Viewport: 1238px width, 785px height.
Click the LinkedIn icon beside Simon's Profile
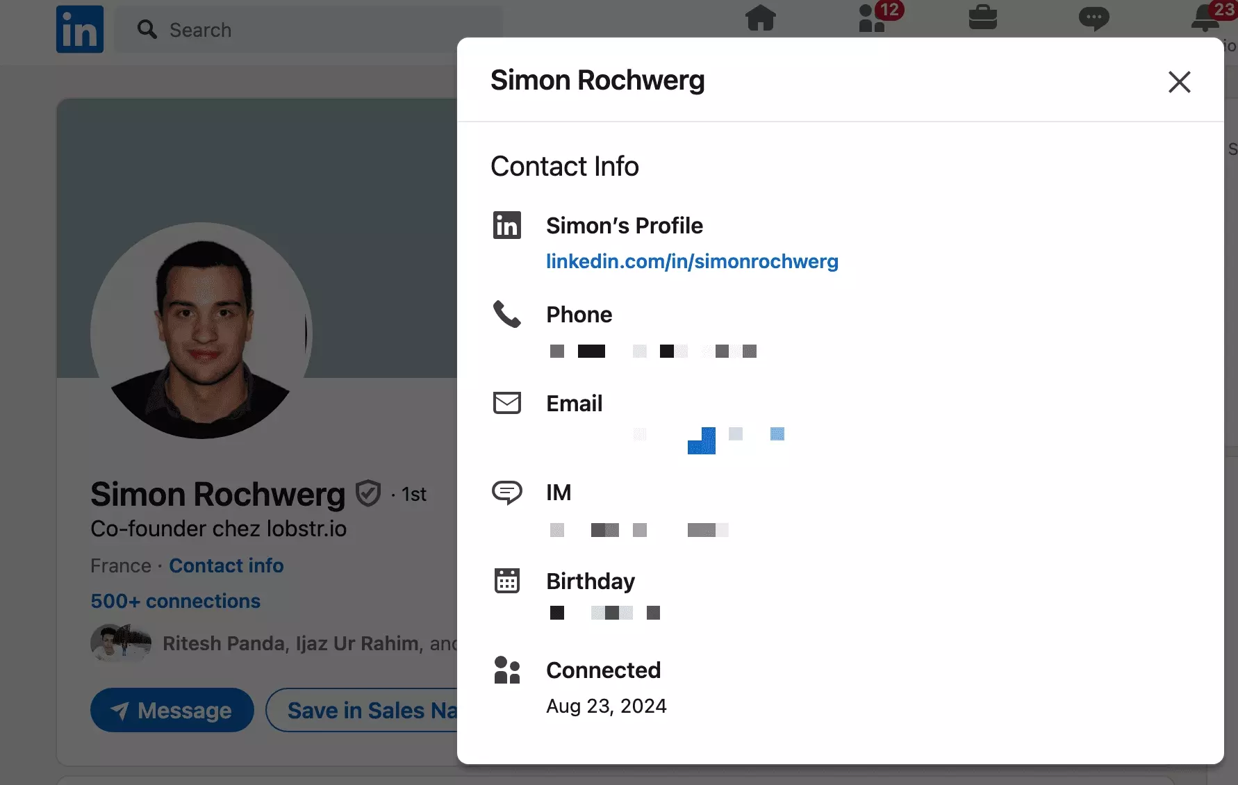(x=507, y=225)
